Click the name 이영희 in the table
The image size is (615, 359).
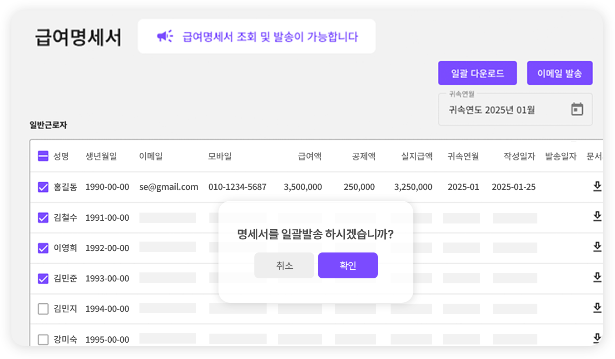pyautogui.click(x=65, y=248)
